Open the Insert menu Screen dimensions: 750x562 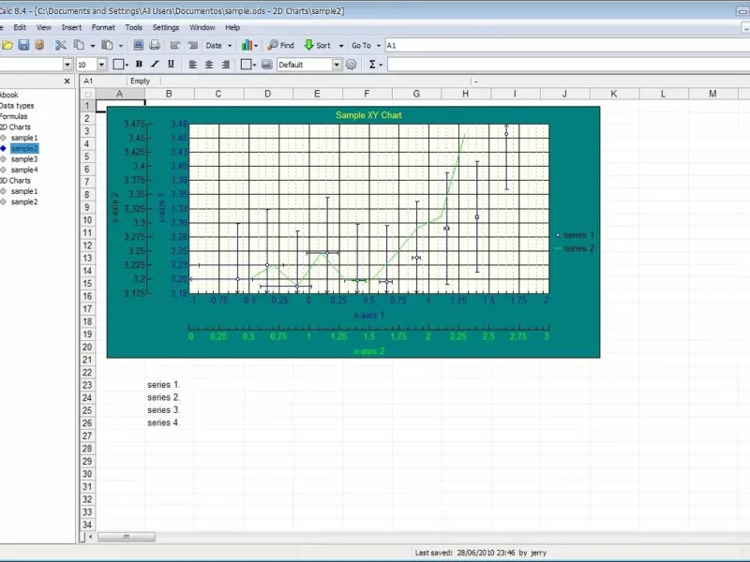(x=71, y=27)
